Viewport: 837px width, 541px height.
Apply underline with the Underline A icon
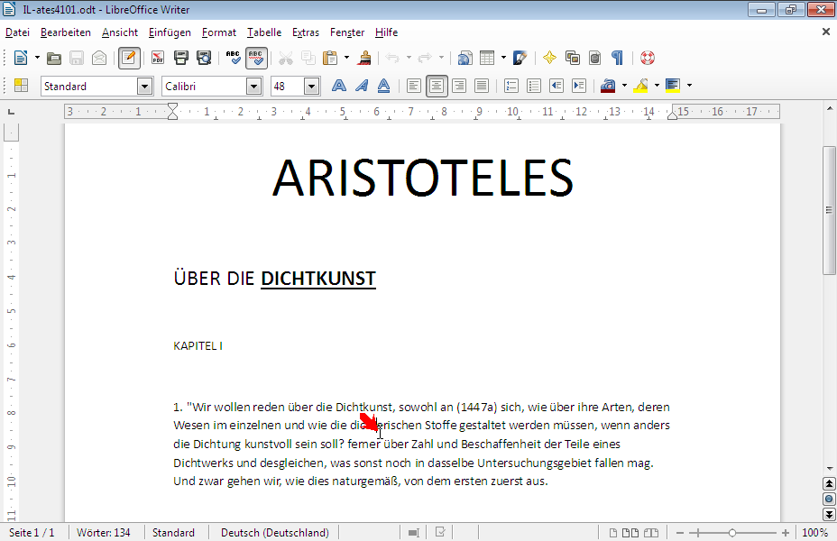click(x=384, y=86)
